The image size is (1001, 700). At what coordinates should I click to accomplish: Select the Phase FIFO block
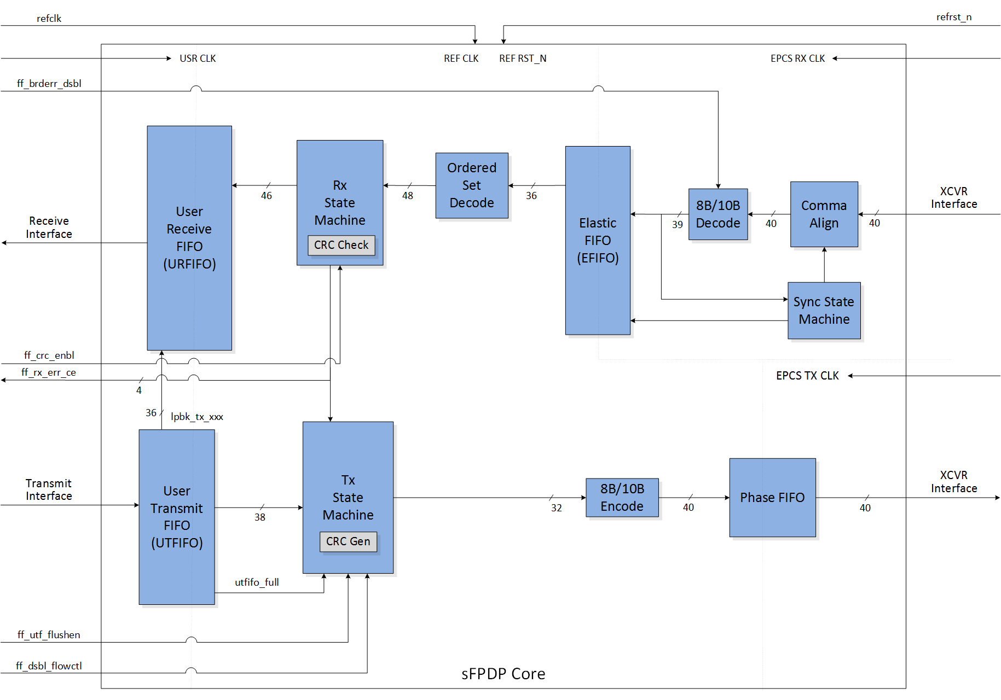pos(772,498)
